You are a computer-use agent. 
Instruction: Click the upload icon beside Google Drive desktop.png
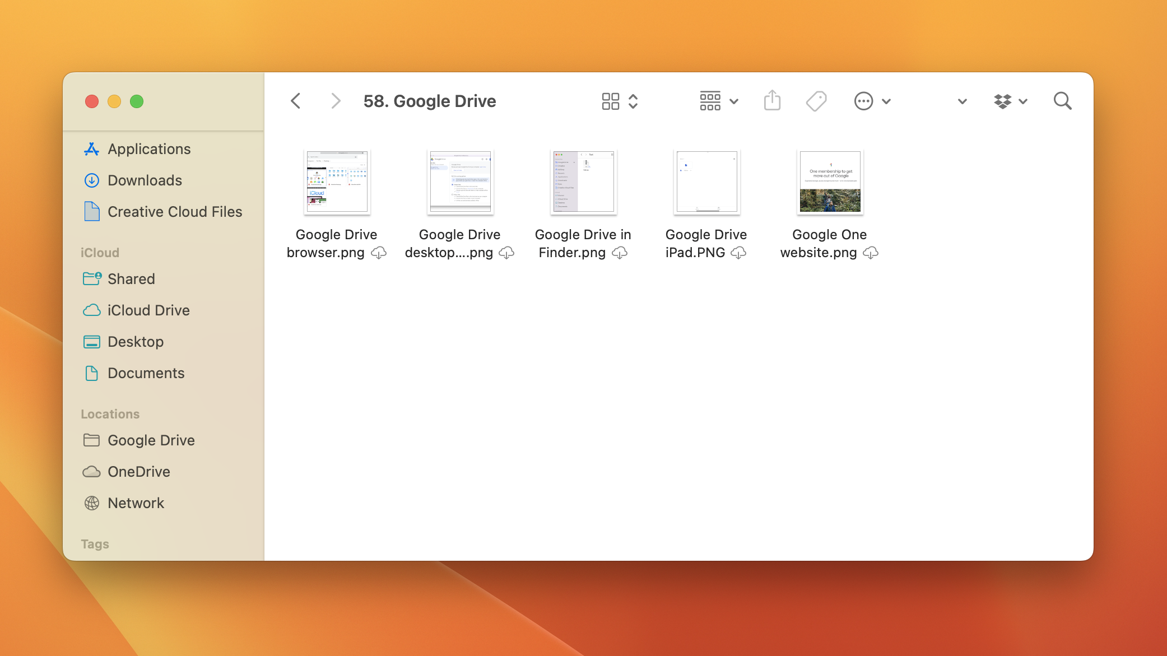coord(504,252)
